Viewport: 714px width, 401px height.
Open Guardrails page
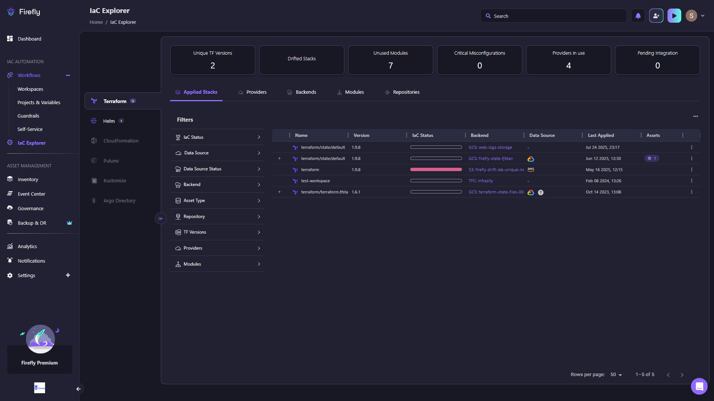28,116
